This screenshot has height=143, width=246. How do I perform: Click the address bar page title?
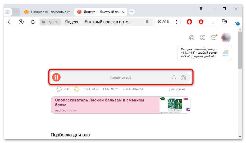[x=98, y=22]
